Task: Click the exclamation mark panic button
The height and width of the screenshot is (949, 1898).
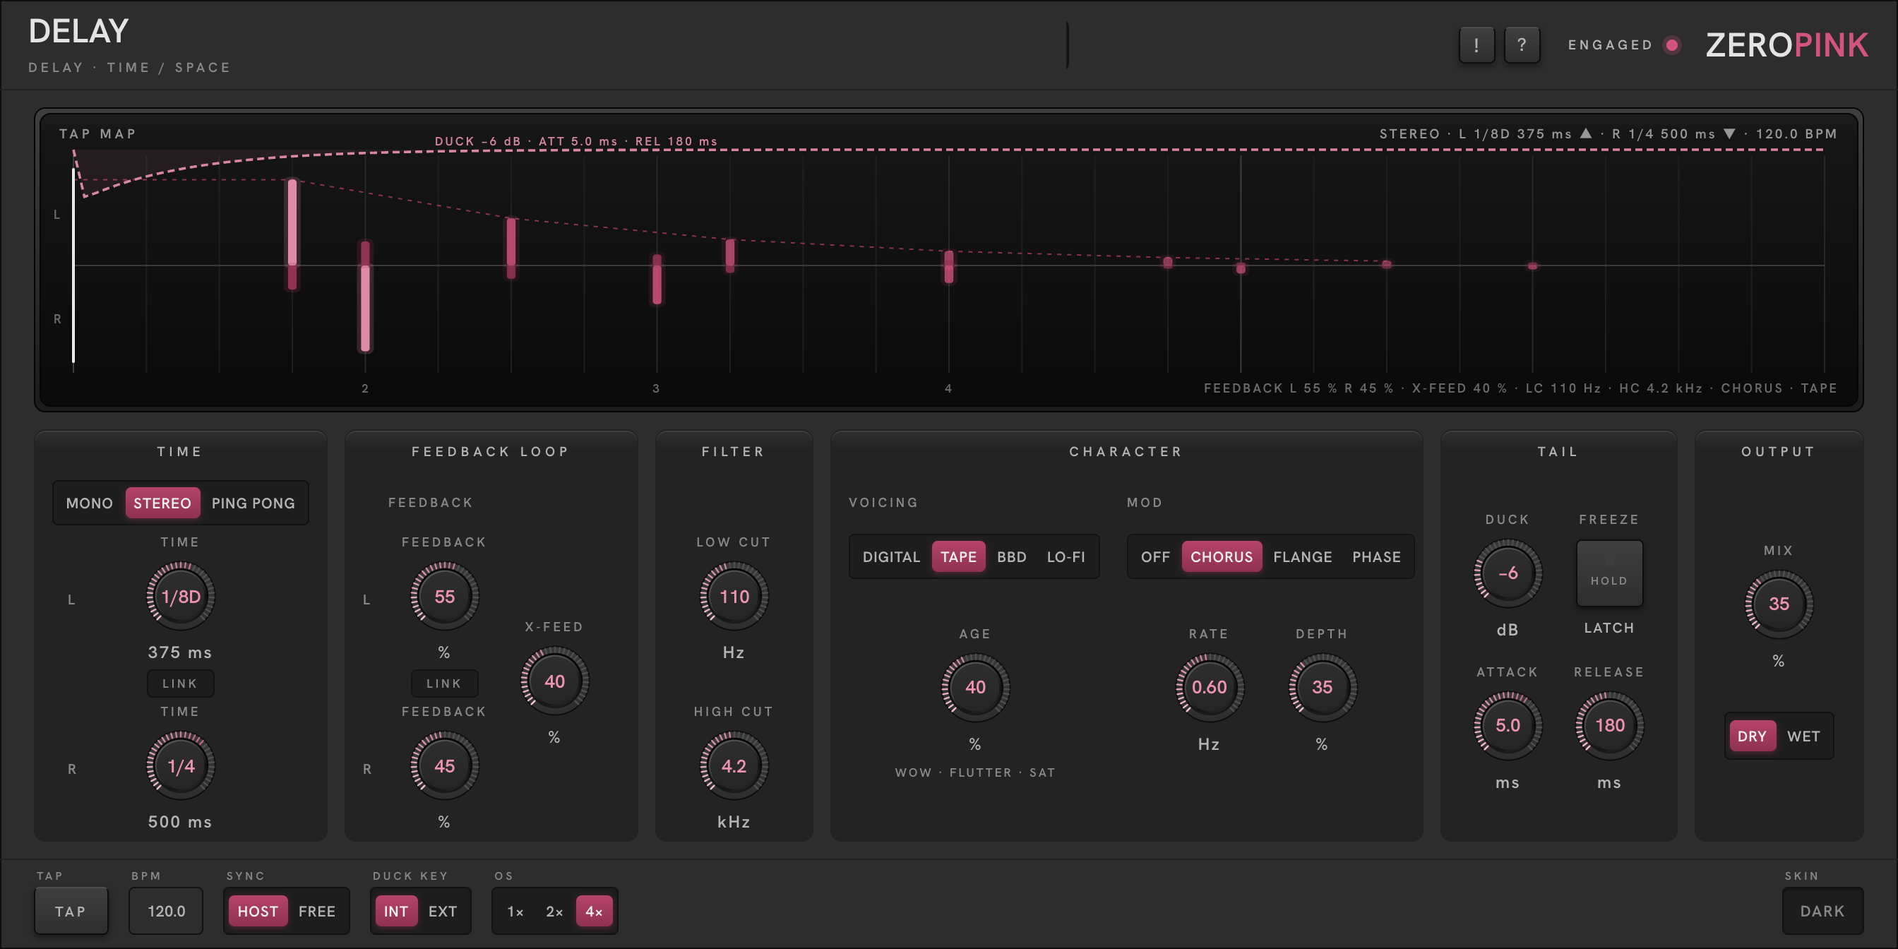Action: [x=1476, y=45]
